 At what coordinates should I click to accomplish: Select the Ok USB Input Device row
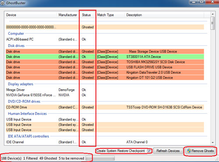pyautogui.click(x=105, y=119)
